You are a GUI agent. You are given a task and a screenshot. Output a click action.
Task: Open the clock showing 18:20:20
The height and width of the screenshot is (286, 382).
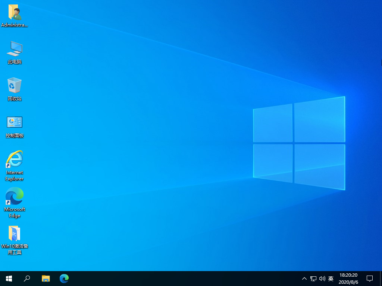pyautogui.click(x=348, y=279)
